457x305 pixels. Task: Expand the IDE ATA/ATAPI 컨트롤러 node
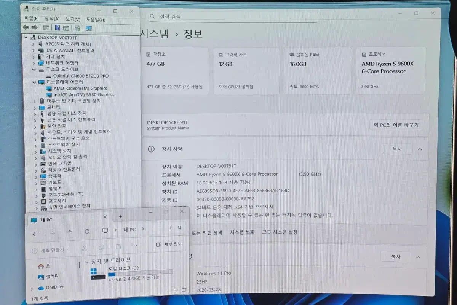coord(34,50)
